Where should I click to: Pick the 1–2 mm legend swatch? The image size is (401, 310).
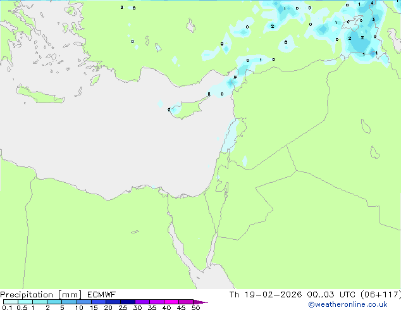click(40, 302)
